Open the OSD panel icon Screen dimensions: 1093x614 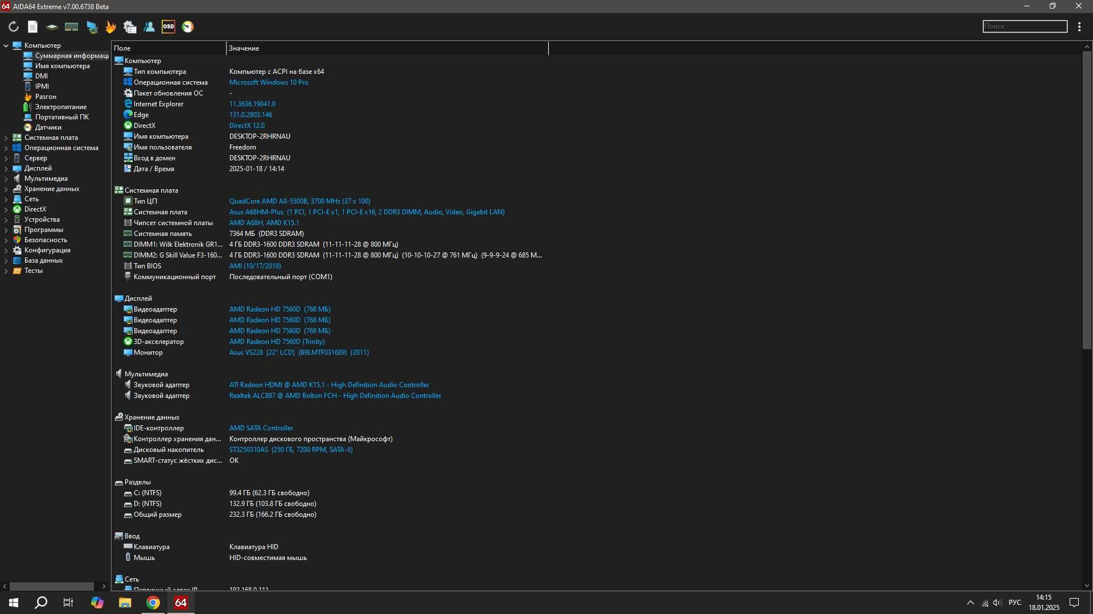[x=169, y=27]
